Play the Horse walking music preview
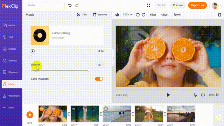Image resolution: width=224 pixels, height=126 pixels. tap(33, 51)
